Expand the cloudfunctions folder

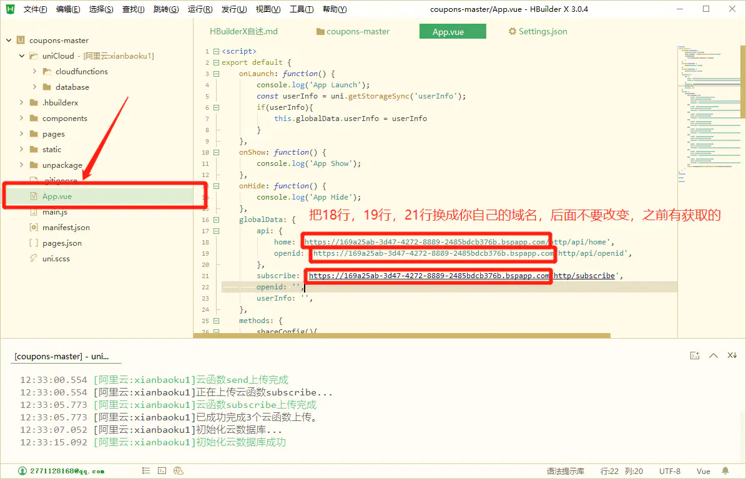(35, 72)
